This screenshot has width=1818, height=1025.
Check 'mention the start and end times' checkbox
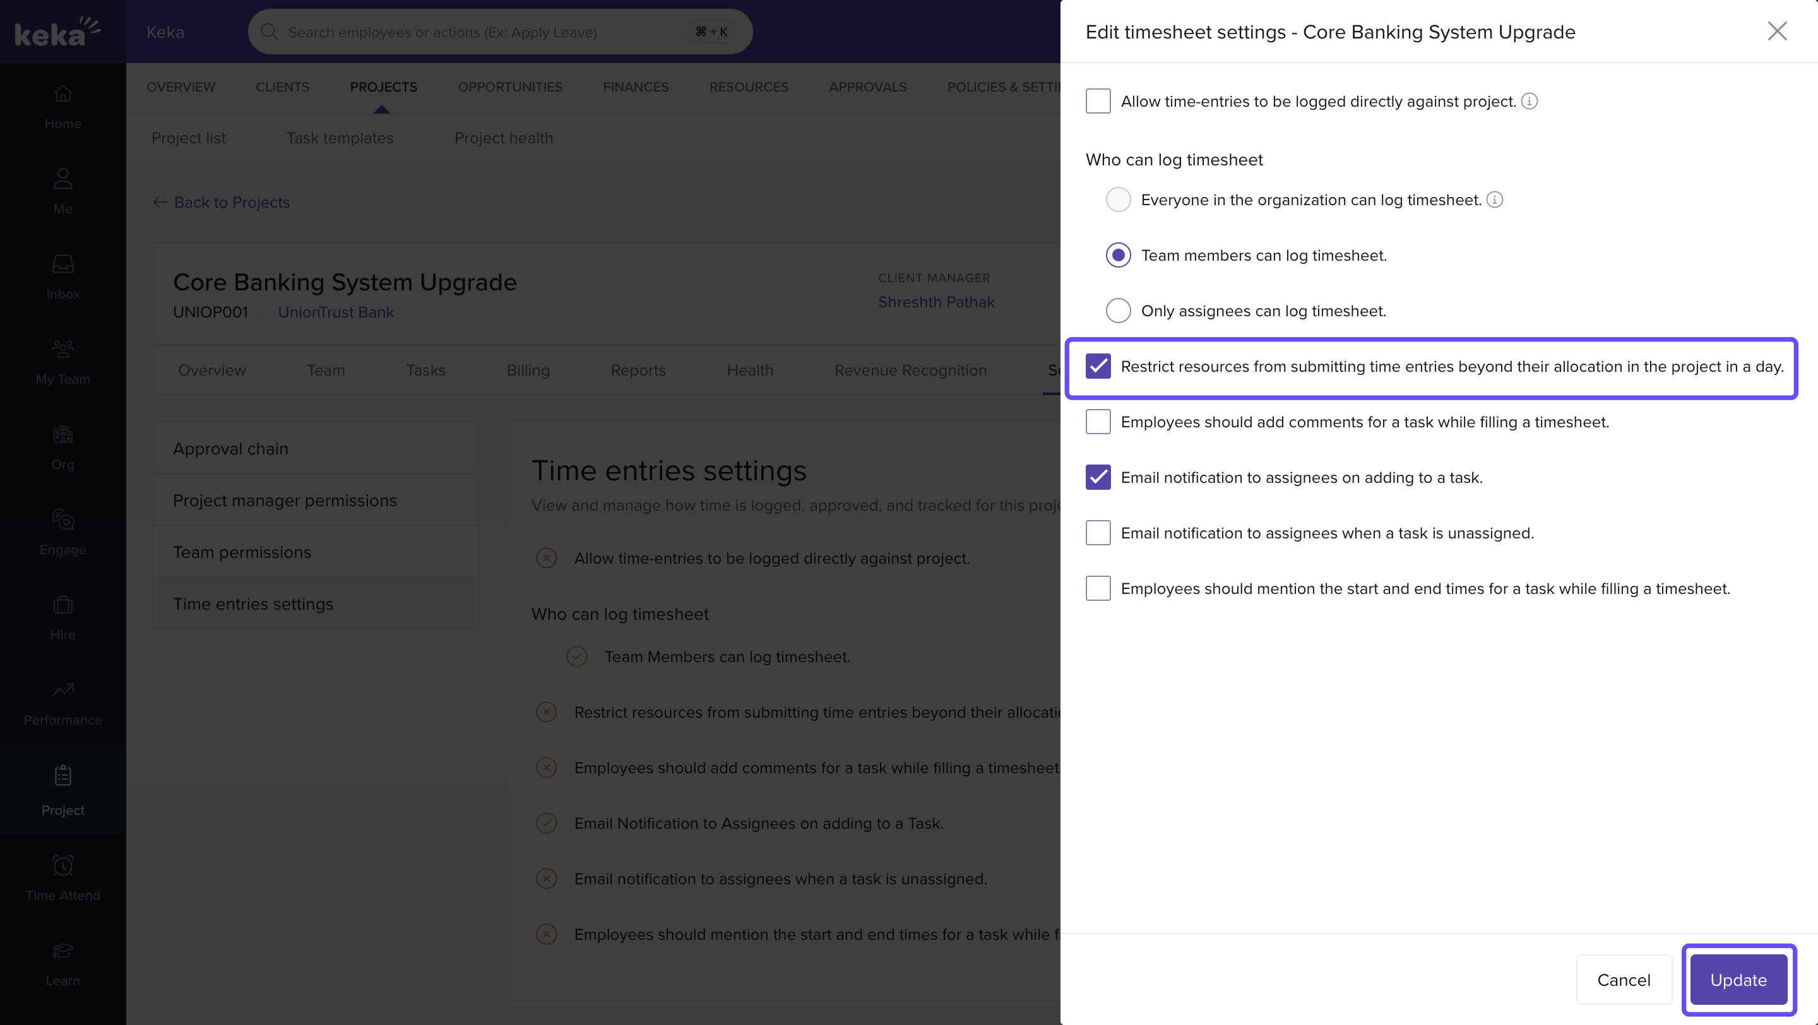(1098, 588)
